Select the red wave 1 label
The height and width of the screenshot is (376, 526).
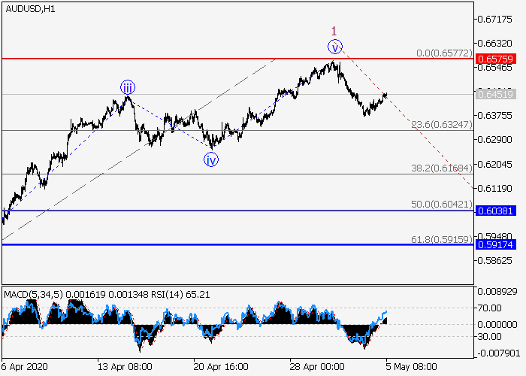pyautogui.click(x=334, y=31)
